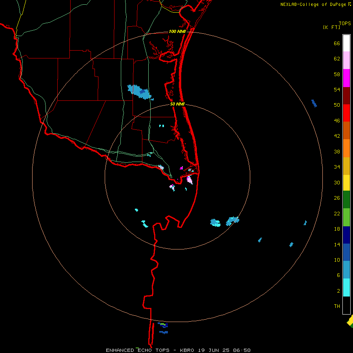Click the "14" legend value
Image resolution: width=353 pixels, height=353 pixels.
click(337, 244)
